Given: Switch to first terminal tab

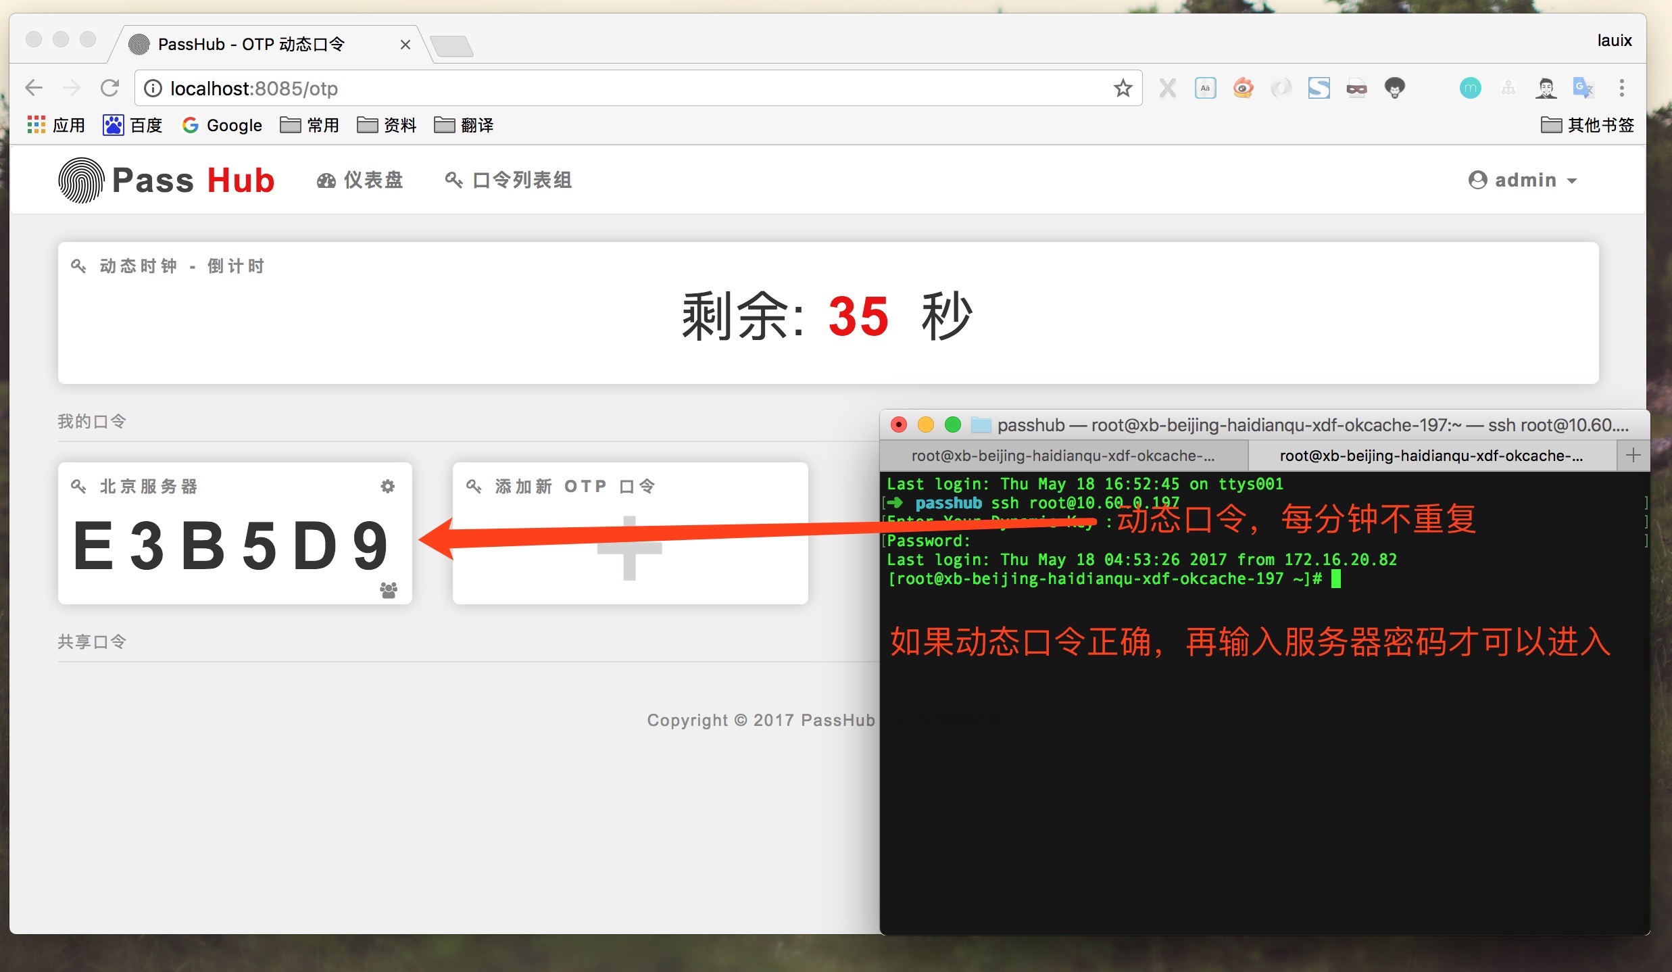Looking at the screenshot, I should (1063, 456).
